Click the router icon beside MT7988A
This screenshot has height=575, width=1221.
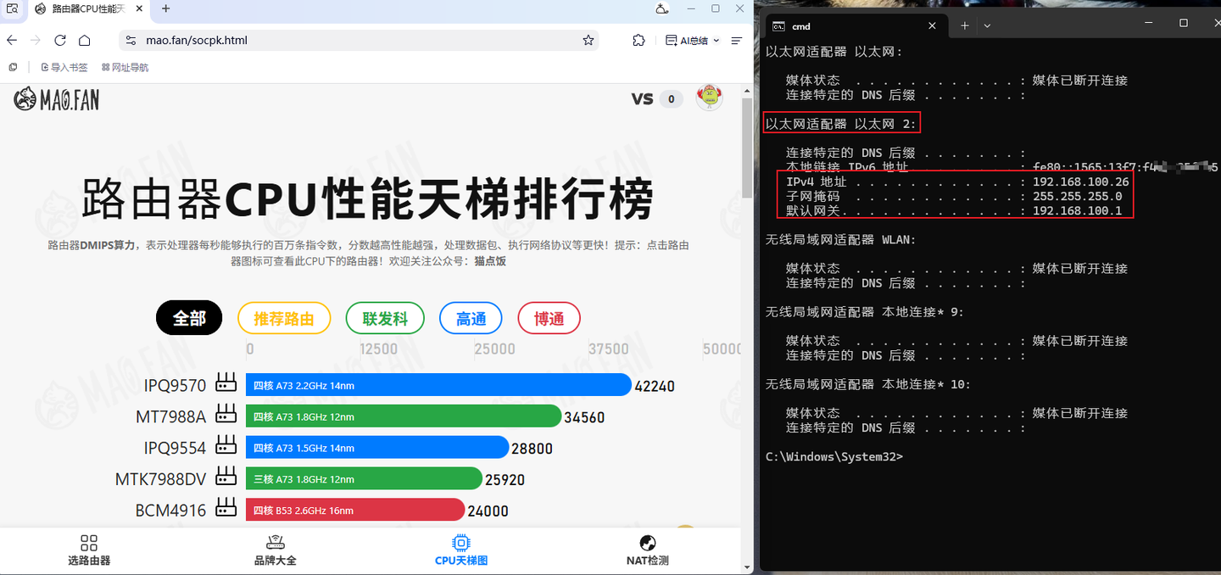click(226, 414)
